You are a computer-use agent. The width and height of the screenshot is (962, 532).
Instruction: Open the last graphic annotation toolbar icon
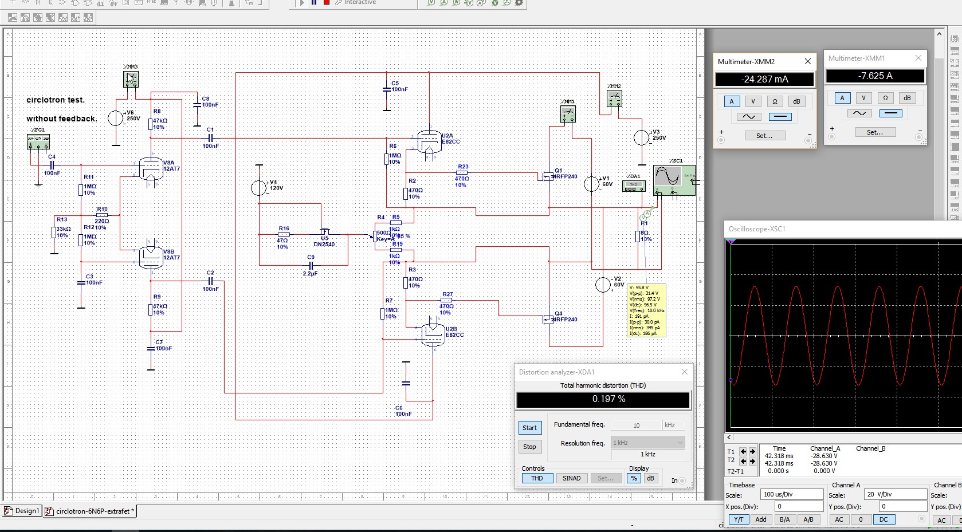tap(88, 18)
